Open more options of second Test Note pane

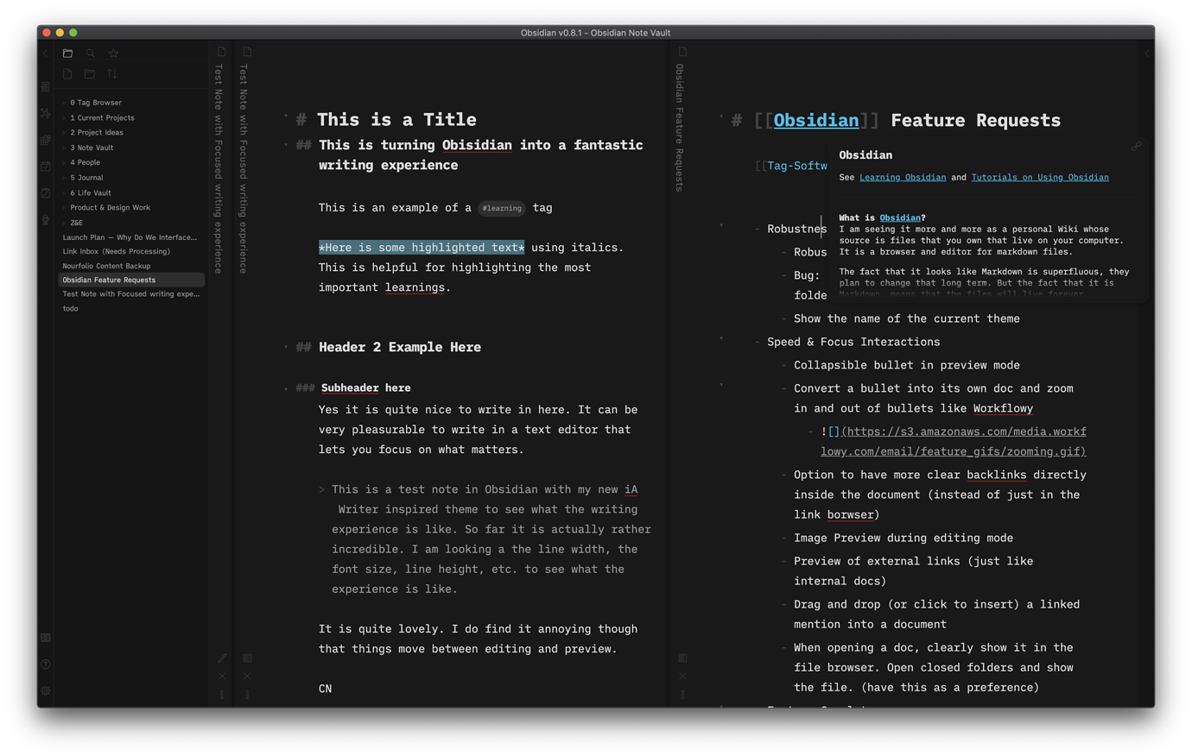tap(248, 695)
